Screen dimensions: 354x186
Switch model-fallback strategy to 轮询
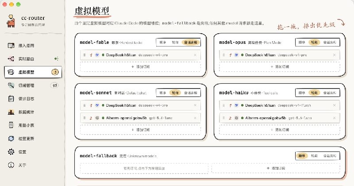click(314, 156)
